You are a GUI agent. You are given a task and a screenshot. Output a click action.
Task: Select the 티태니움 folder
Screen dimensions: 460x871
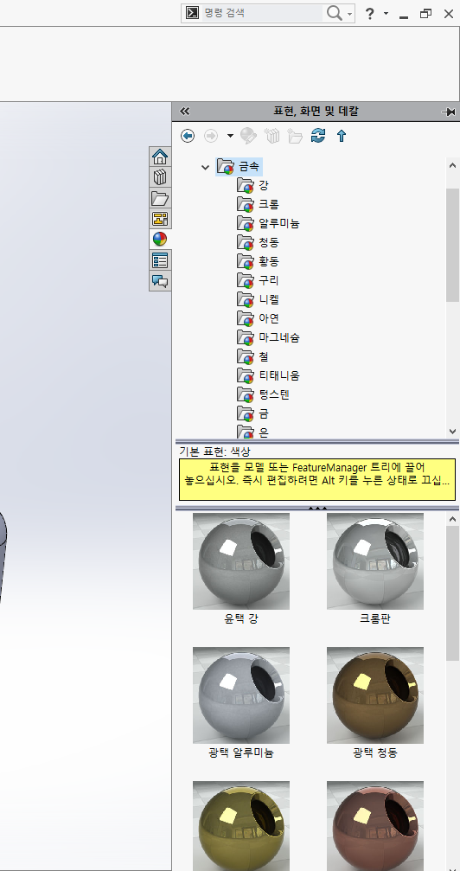pos(268,375)
